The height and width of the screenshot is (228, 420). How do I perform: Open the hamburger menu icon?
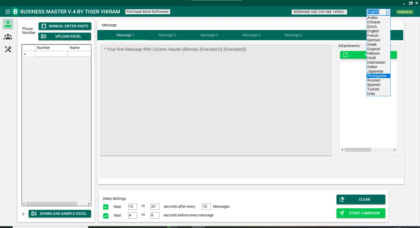(x=8, y=12)
